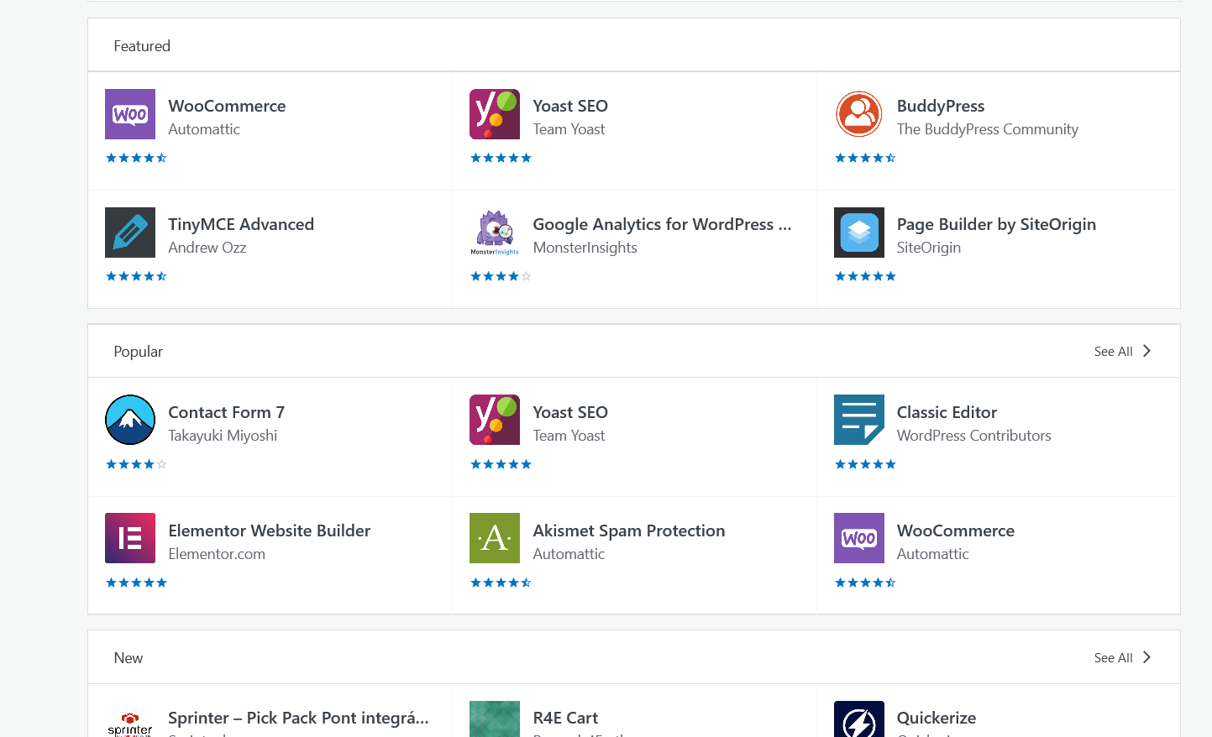Screen dimensions: 1212x737
Task: Click Team Yoast author in Featured
Action: click(569, 129)
